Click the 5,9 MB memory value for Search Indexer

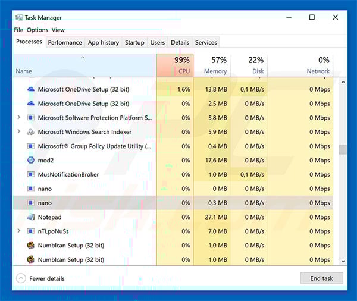[218, 132]
